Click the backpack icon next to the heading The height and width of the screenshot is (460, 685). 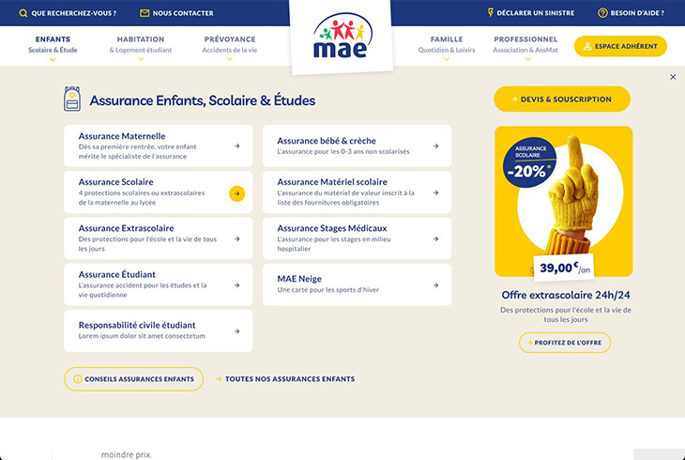coord(72,100)
